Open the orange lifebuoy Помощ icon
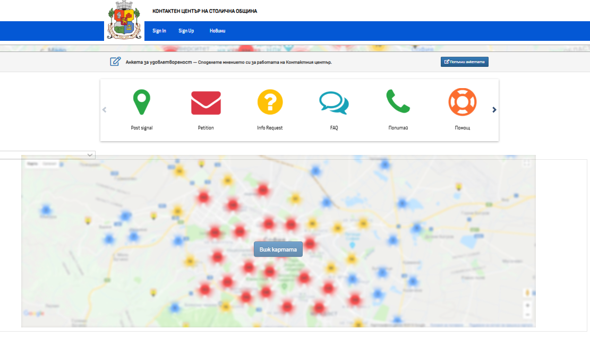Screen dimensions: 590x346 [463, 102]
